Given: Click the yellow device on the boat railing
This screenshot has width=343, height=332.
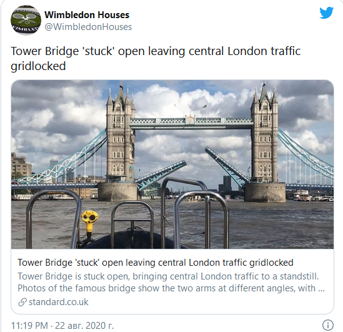Looking at the screenshot, I should click(89, 221).
